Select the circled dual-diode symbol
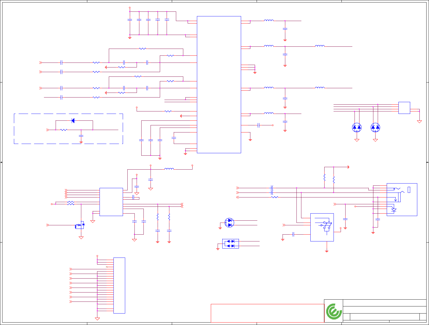The height and width of the screenshot is (325, 429). (229, 223)
